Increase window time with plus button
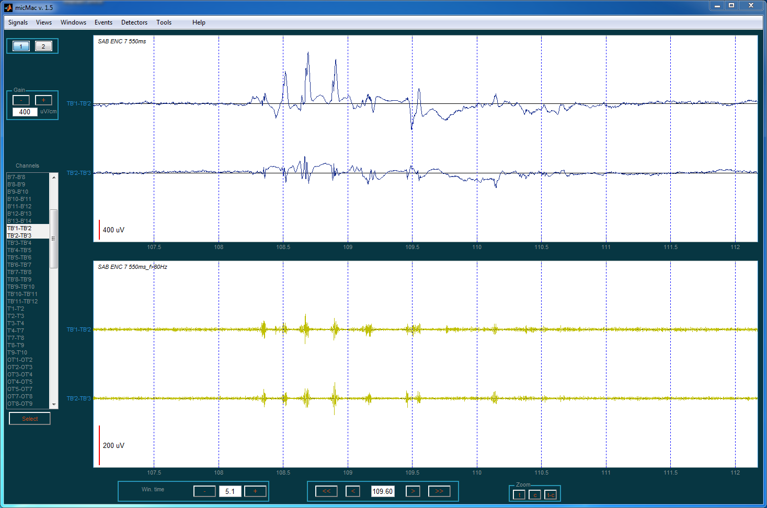The image size is (767, 508). [x=255, y=491]
